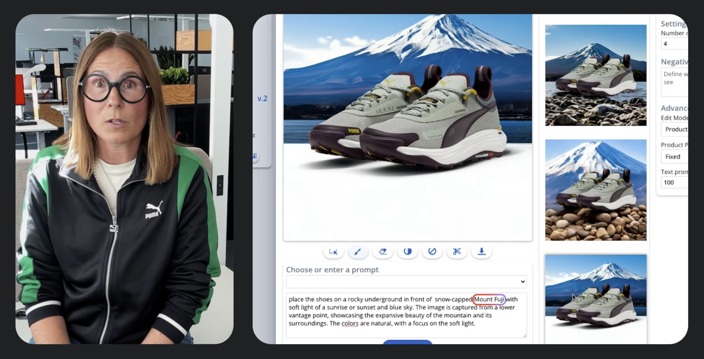Screen dimensions: 704x359
Task: Select the exclusion/block tool
Action: (x=432, y=252)
